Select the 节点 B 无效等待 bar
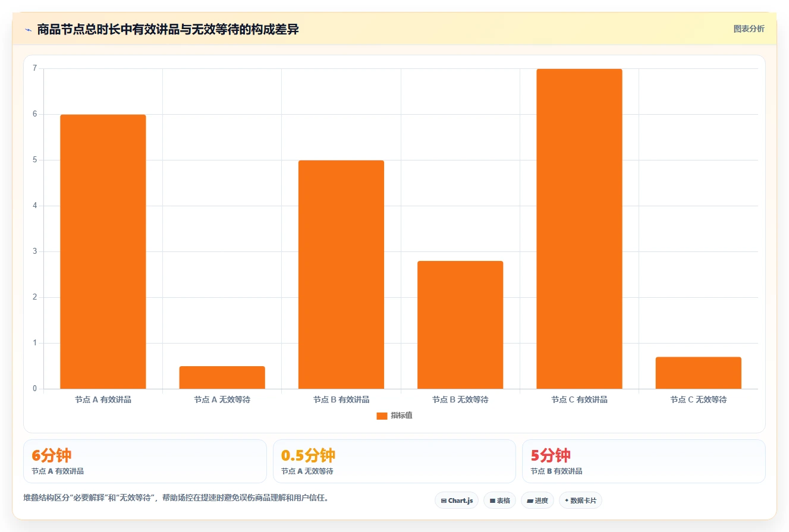Viewport: 789px width, 532px height. (460, 325)
